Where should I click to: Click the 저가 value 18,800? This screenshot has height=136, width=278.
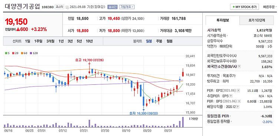pyautogui.click(x=113, y=31)
